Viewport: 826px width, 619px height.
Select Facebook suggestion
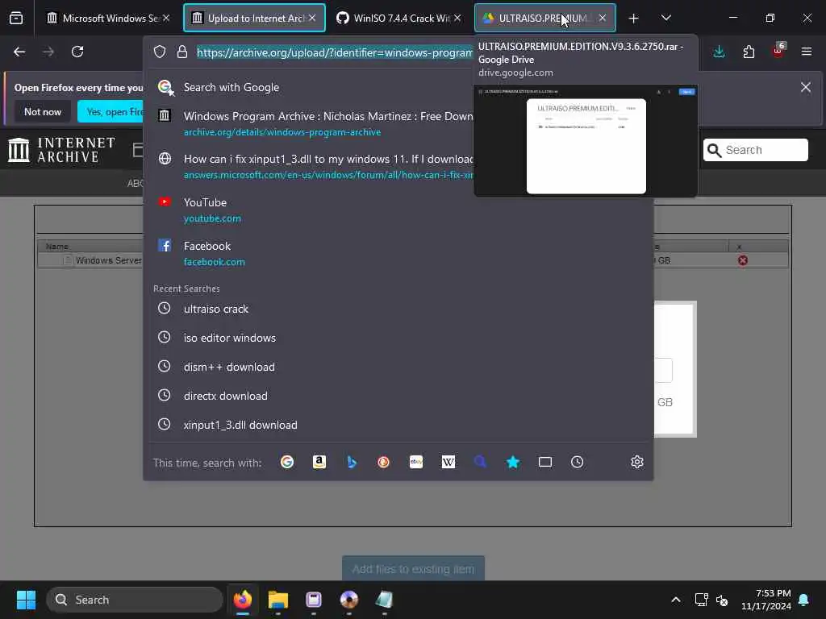(x=400, y=253)
